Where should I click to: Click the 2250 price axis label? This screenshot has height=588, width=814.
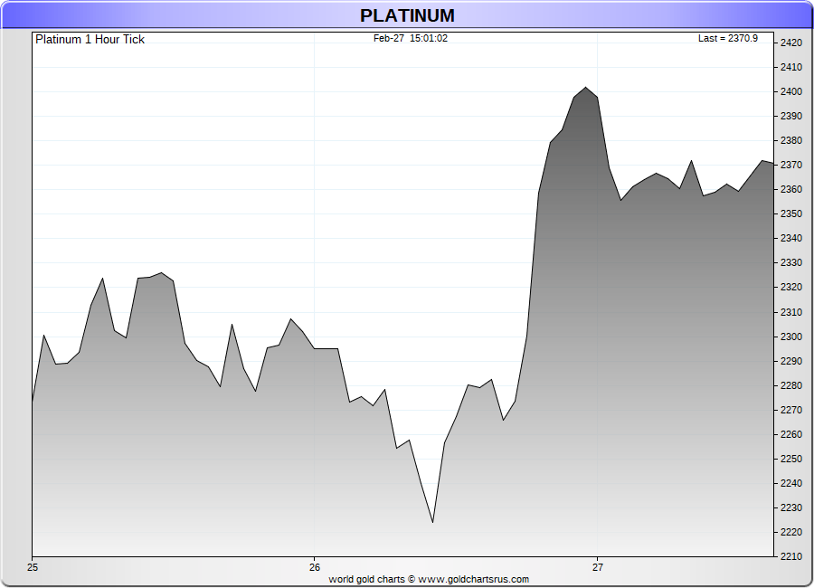tap(791, 460)
